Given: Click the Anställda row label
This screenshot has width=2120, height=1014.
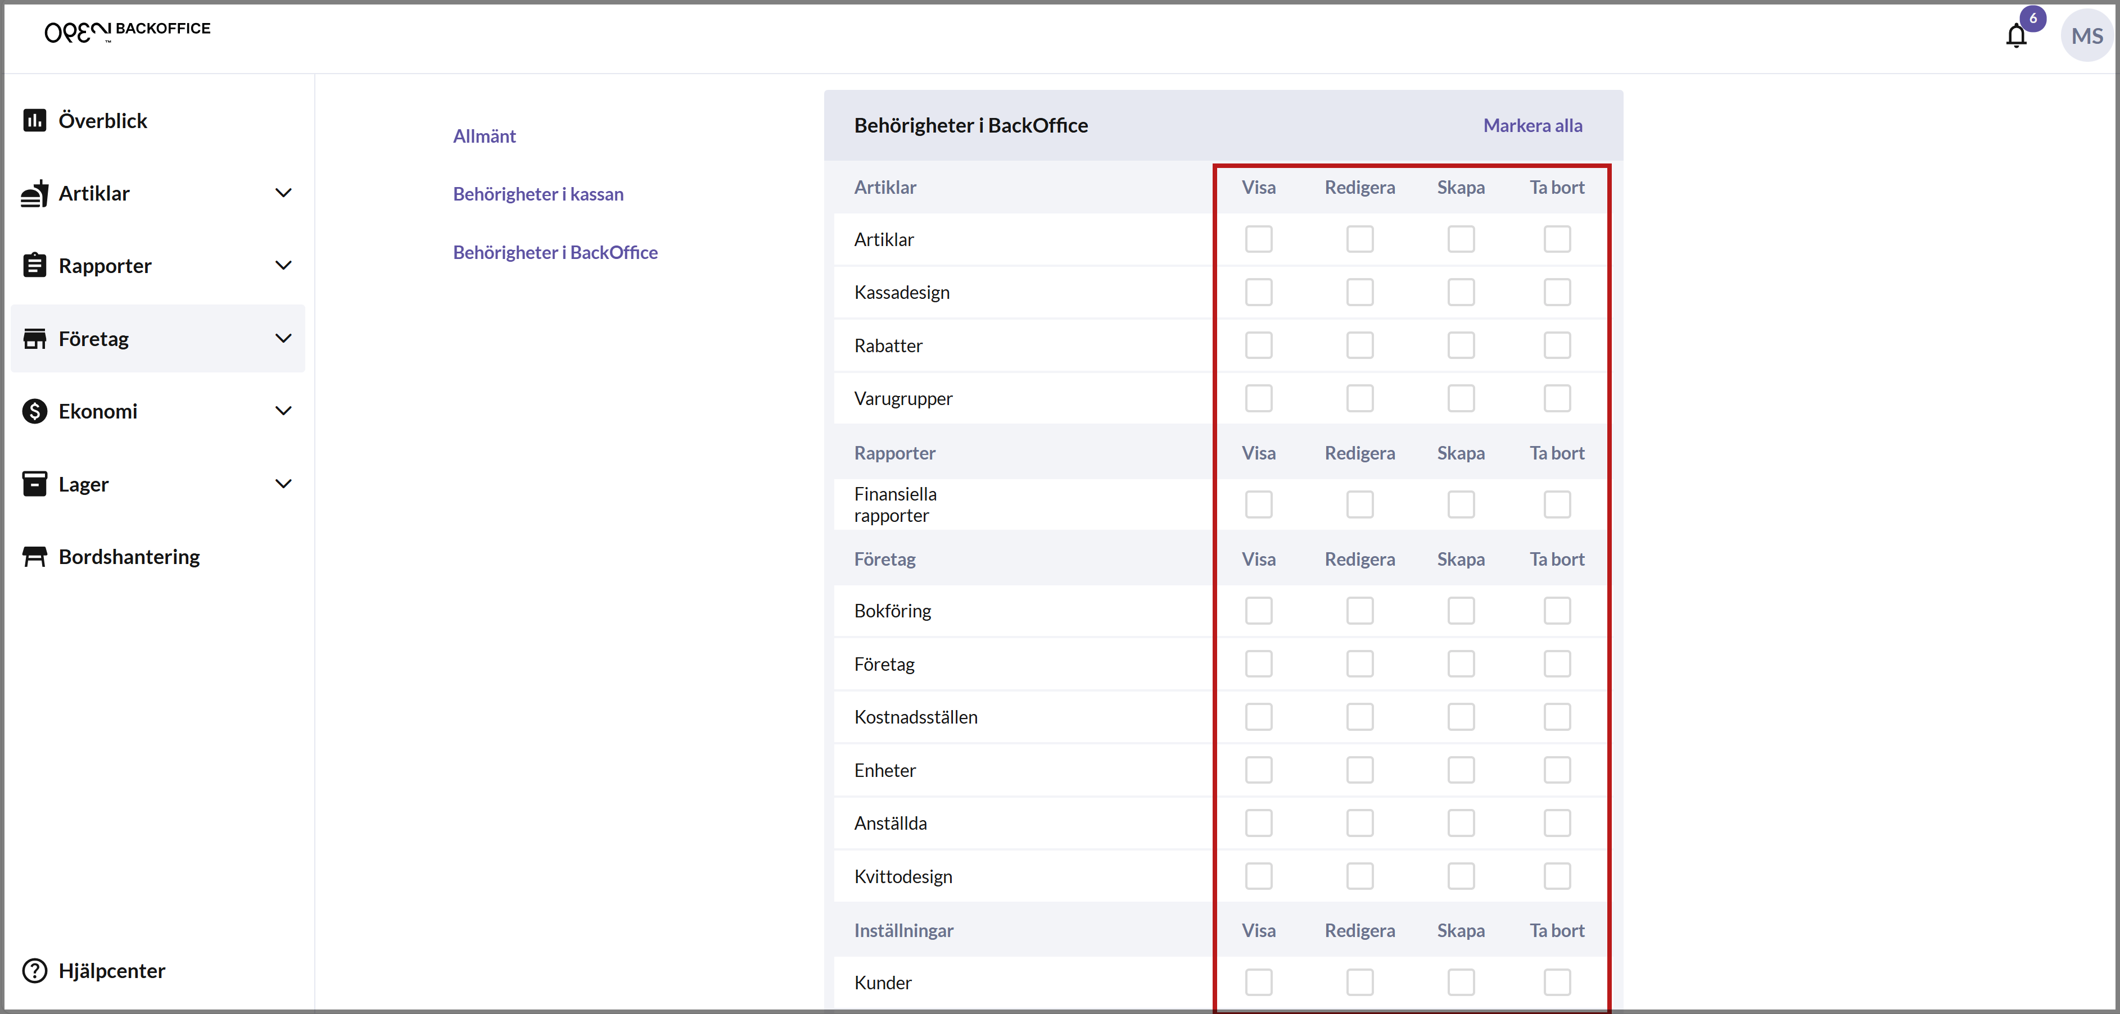Looking at the screenshot, I should 889,823.
